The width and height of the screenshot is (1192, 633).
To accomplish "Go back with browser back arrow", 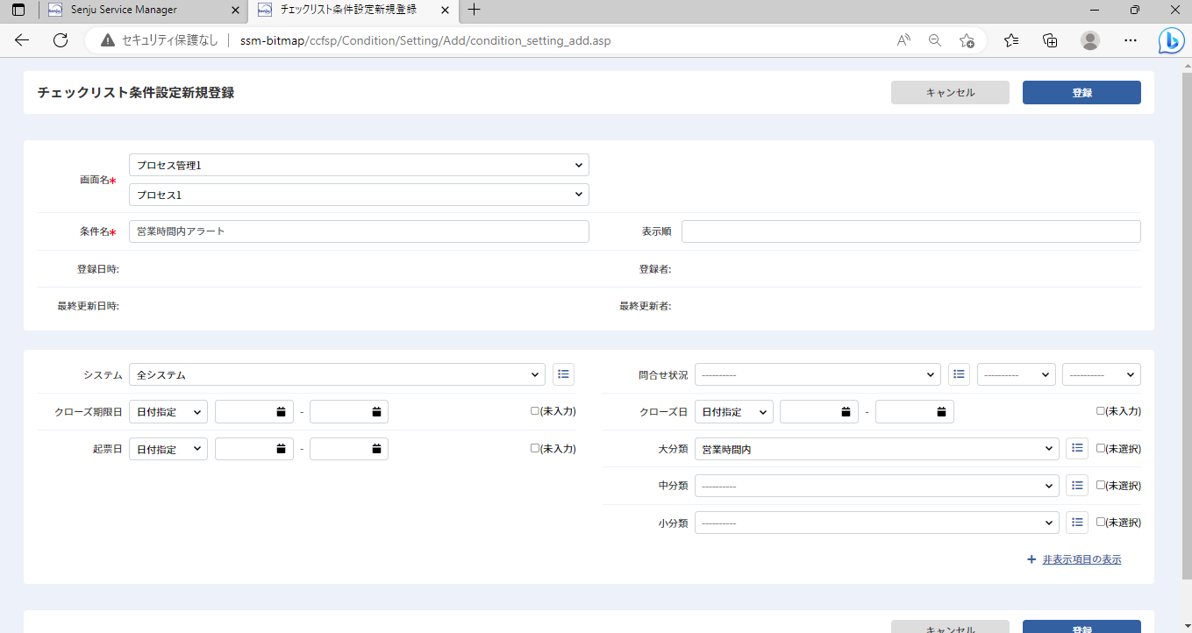I will pos(22,40).
